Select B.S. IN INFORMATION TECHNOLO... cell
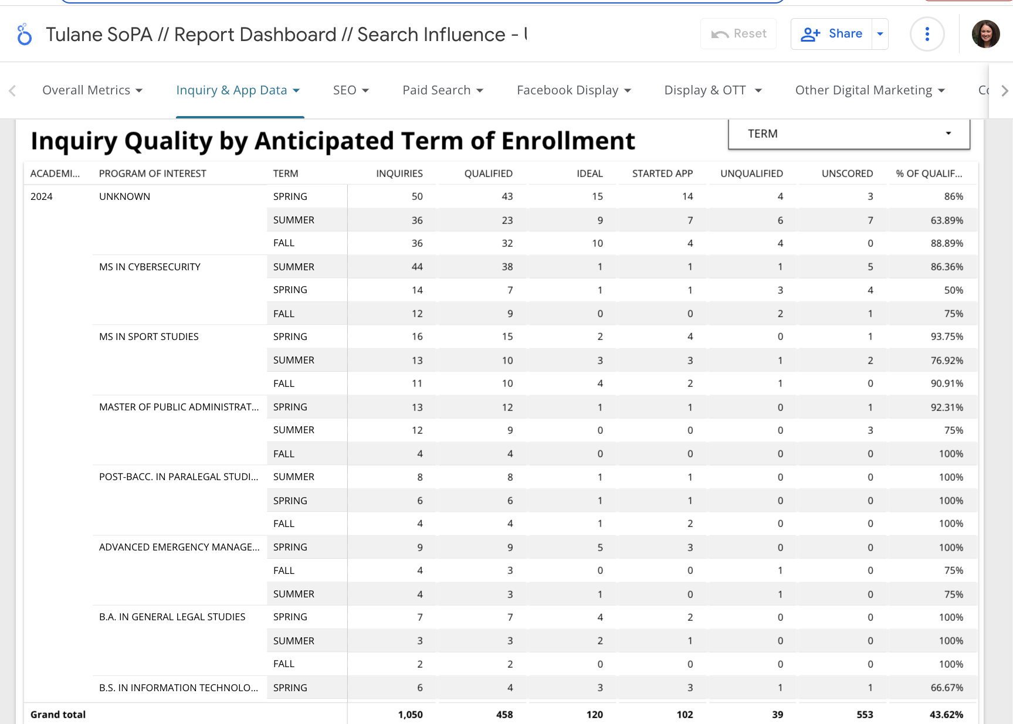 coord(179,688)
